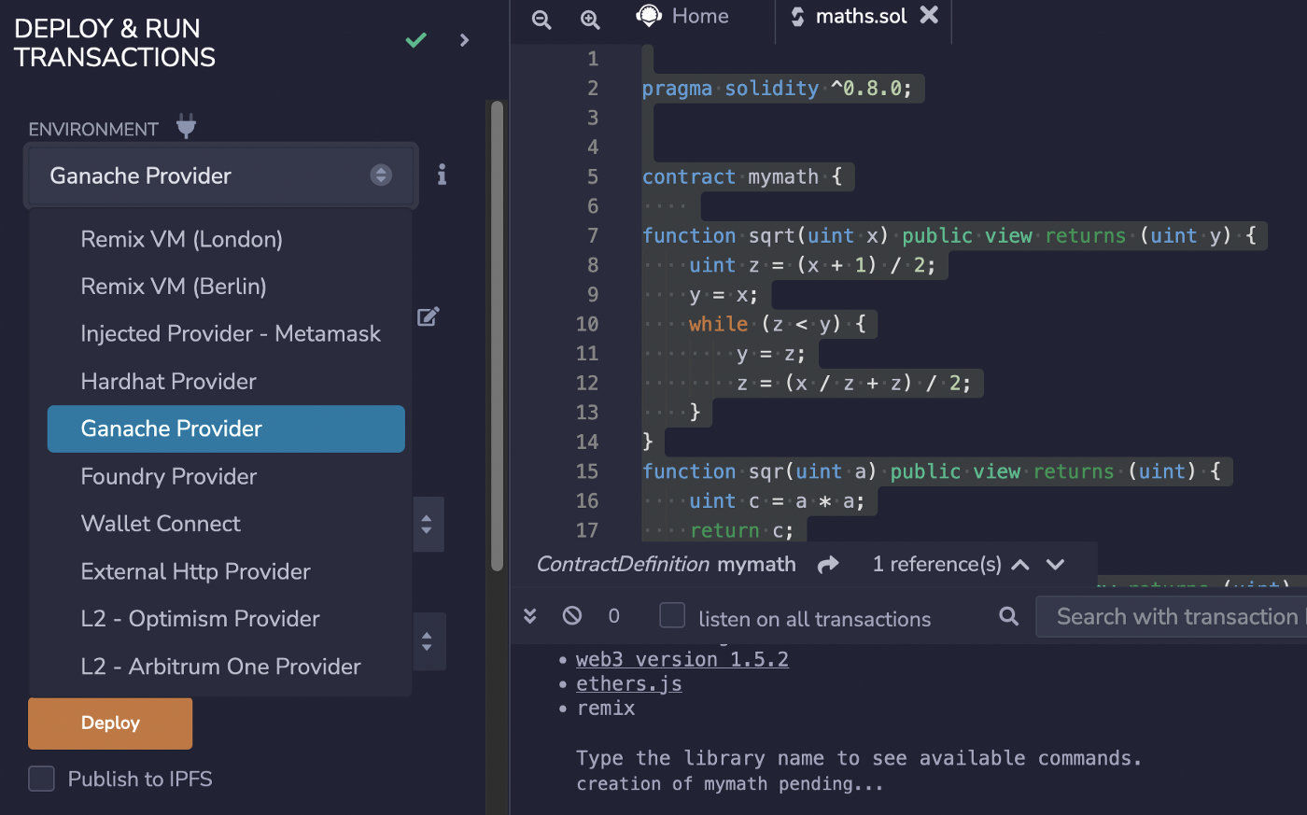
Task: Click line number 7 in the gutter
Action: (593, 235)
